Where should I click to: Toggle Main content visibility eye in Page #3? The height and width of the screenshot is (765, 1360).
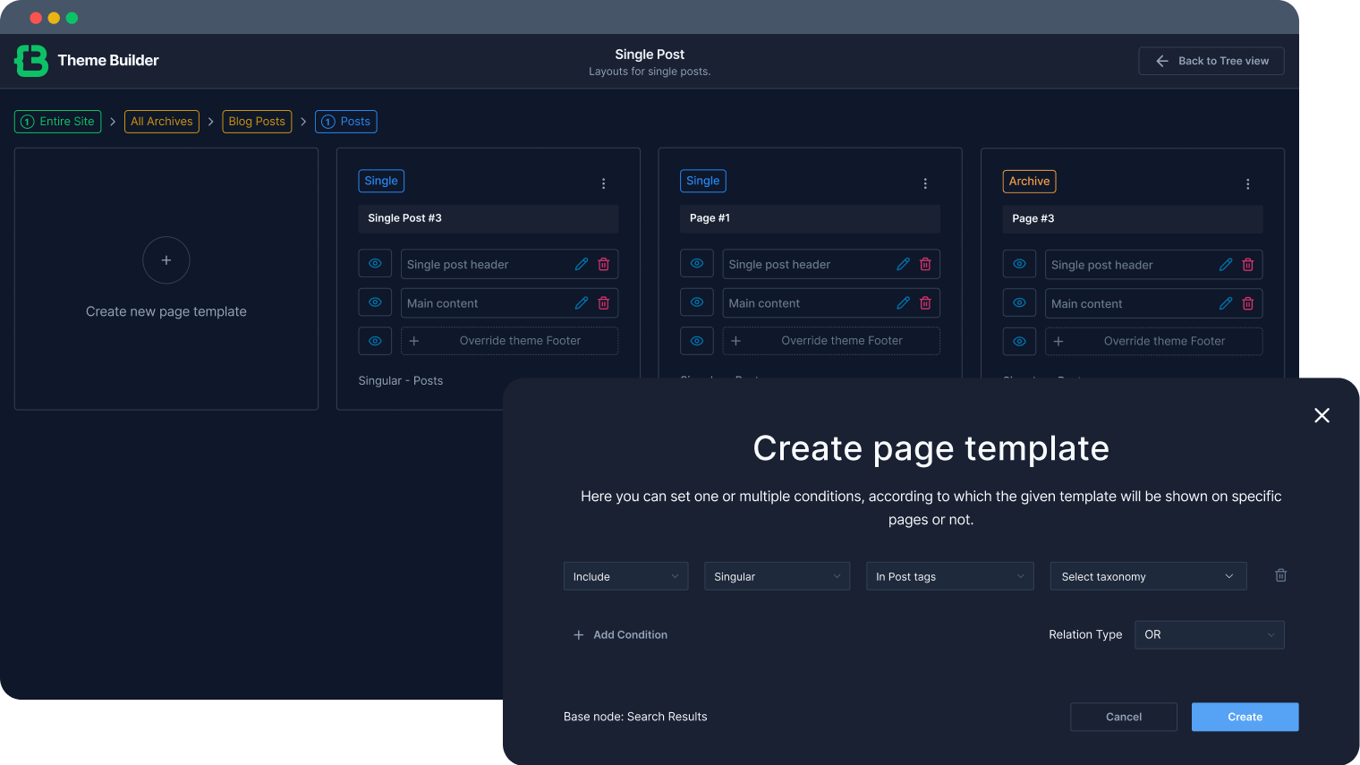pyautogui.click(x=1019, y=303)
